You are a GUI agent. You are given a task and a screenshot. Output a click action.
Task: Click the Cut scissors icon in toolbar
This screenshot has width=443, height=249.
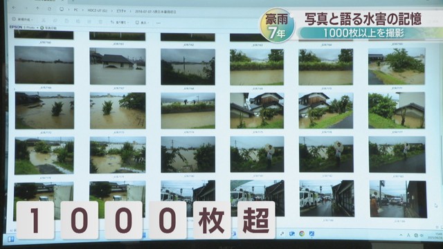click(x=44, y=20)
